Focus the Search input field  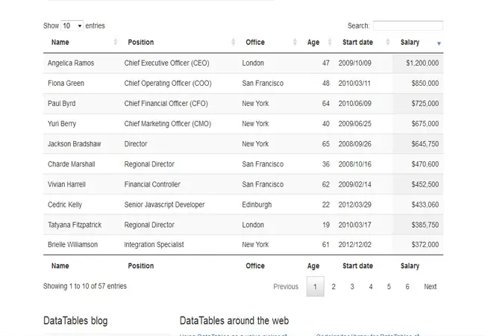(408, 25)
